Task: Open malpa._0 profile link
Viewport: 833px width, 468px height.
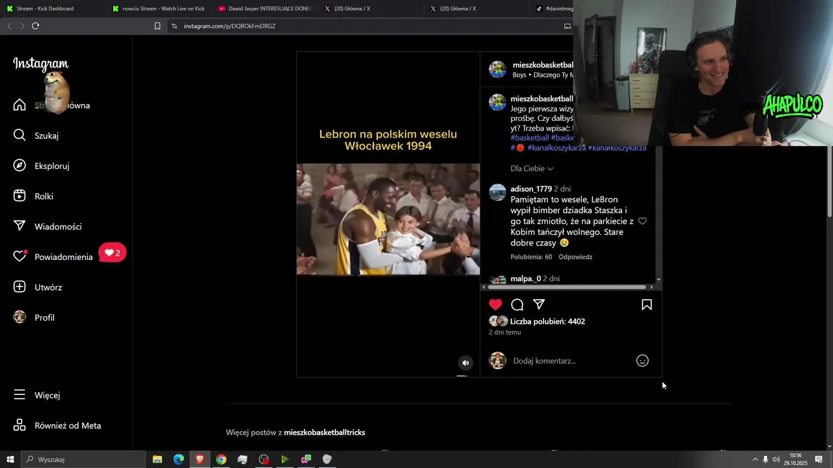Action: [526, 278]
